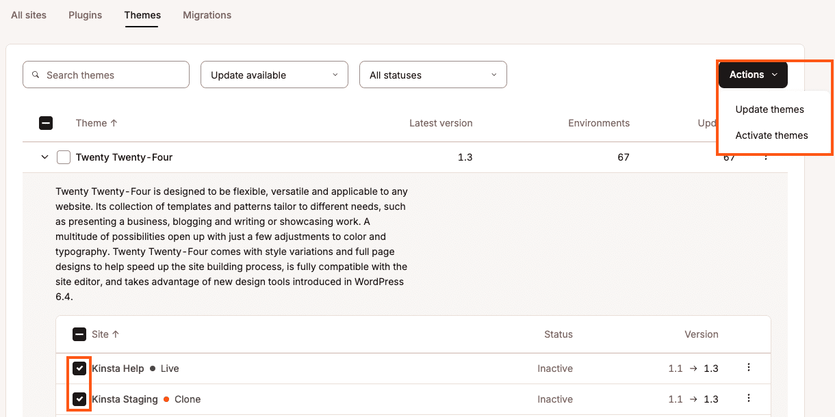Click Environments count 67 for Twenty Twenty-Four
This screenshot has height=417, width=835.
(x=624, y=157)
